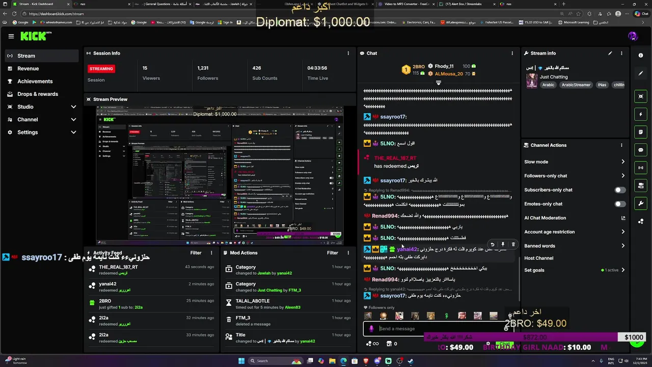This screenshot has width=652, height=367.
Task: Open the Mod Actions Filter
Action: click(x=333, y=253)
